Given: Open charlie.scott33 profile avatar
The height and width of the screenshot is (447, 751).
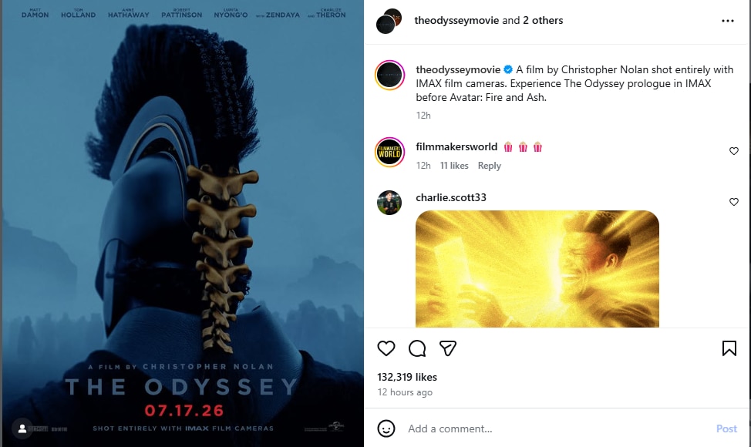Looking at the screenshot, I should [389, 203].
